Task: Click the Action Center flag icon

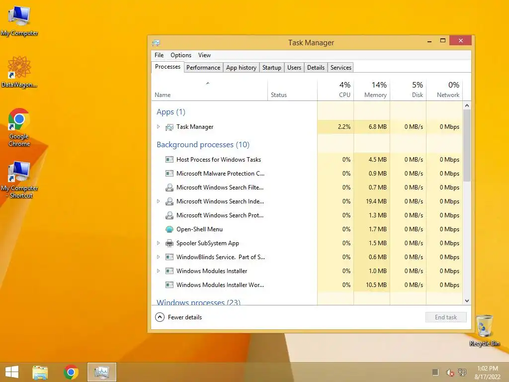Action: tap(435, 372)
